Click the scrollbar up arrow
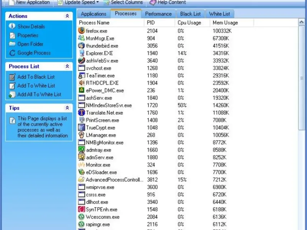The image size is (307, 230). click(x=302, y=22)
